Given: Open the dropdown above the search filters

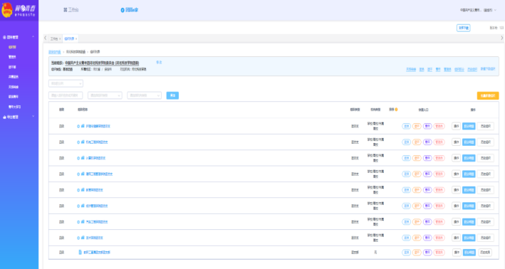Looking at the screenshot, I should 66,83.
